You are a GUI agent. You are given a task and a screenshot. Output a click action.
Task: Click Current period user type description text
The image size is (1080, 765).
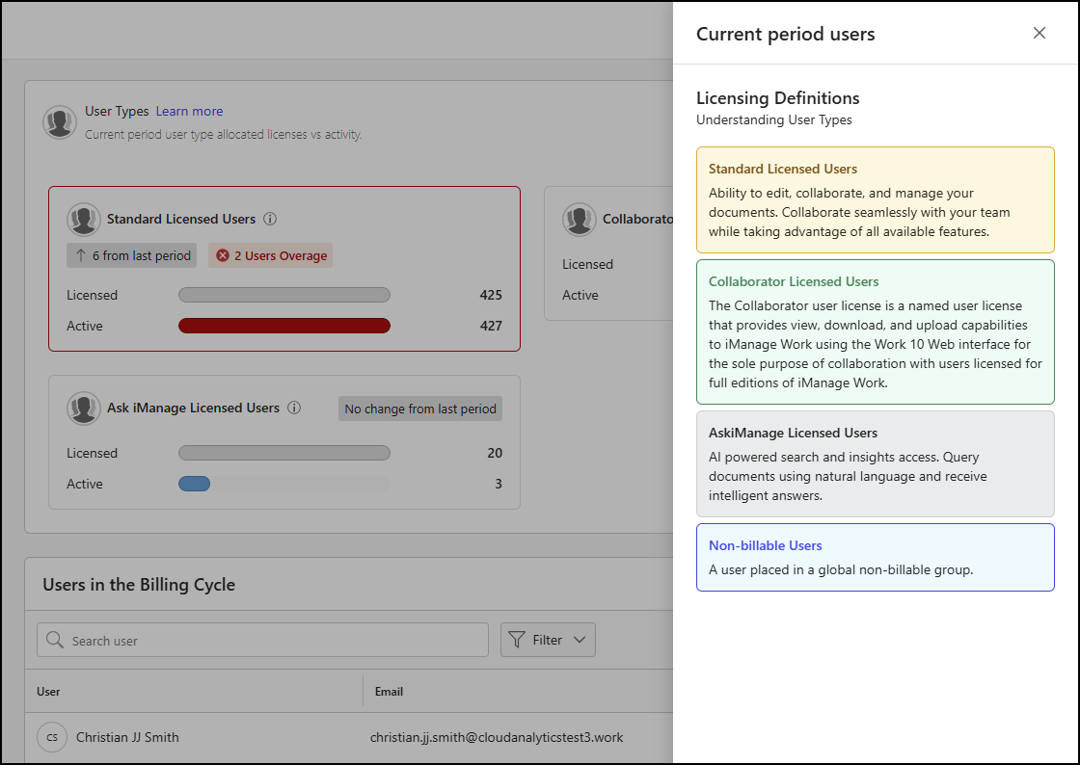click(223, 134)
